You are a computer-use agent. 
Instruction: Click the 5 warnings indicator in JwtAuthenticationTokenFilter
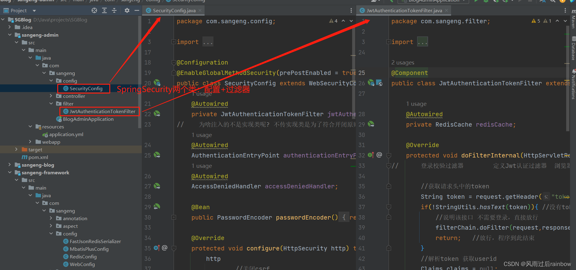coord(536,21)
